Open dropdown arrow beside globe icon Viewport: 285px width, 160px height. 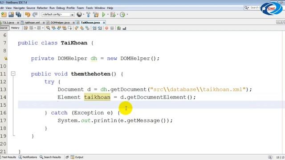pos(84,14)
